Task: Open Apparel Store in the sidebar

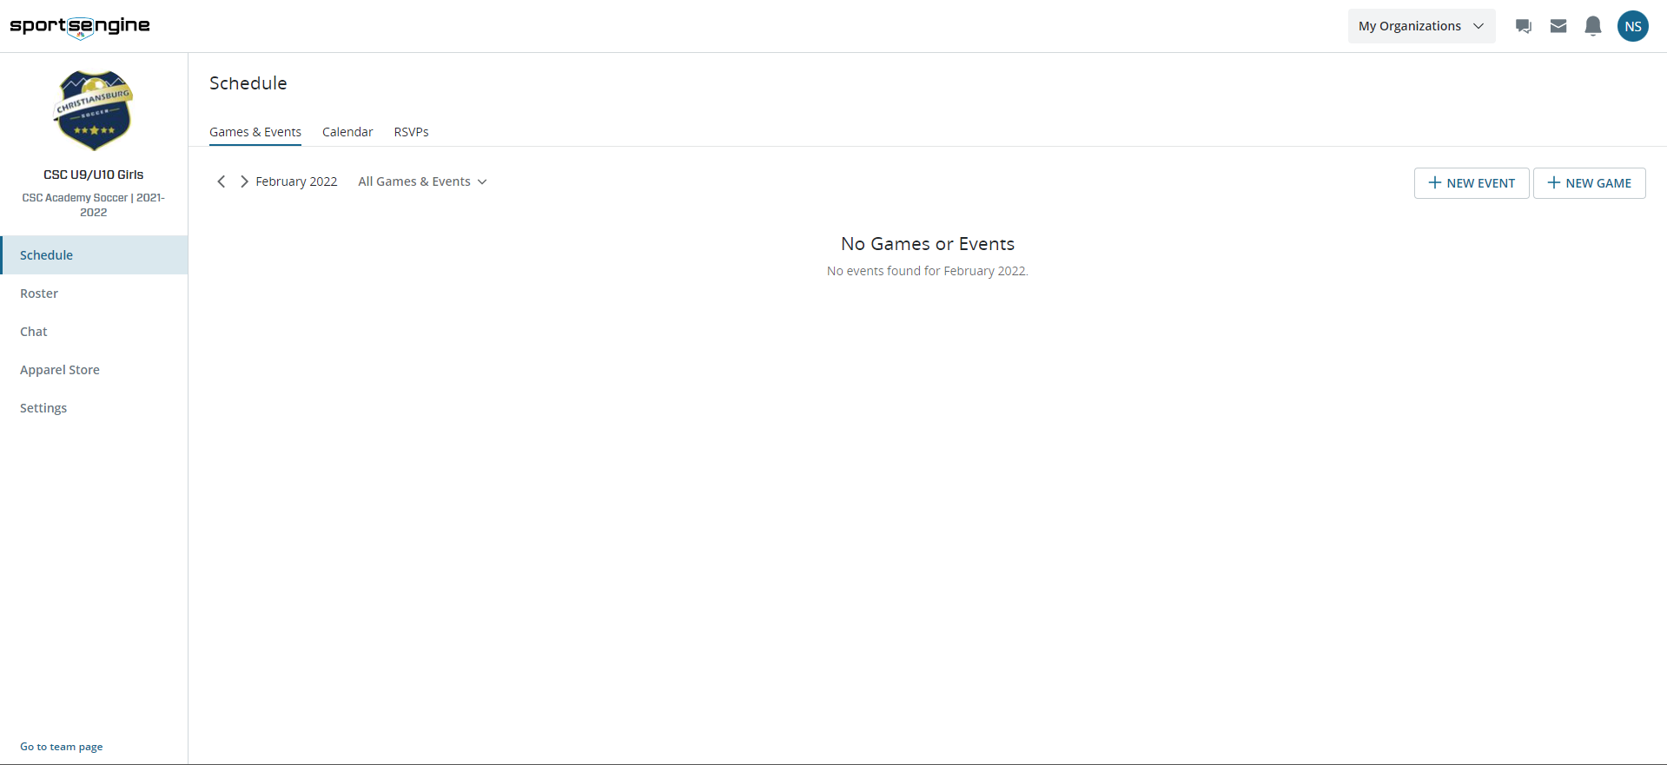Action: click(60, 370)
